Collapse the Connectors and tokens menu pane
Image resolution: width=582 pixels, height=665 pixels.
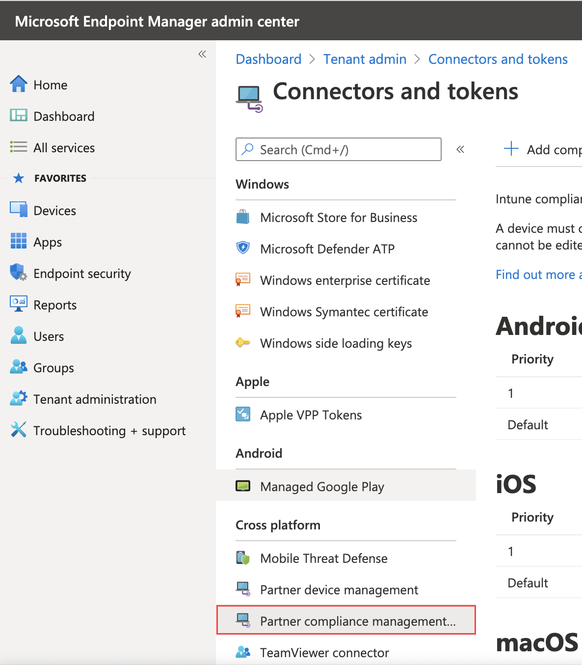click(x=460, y=149)
